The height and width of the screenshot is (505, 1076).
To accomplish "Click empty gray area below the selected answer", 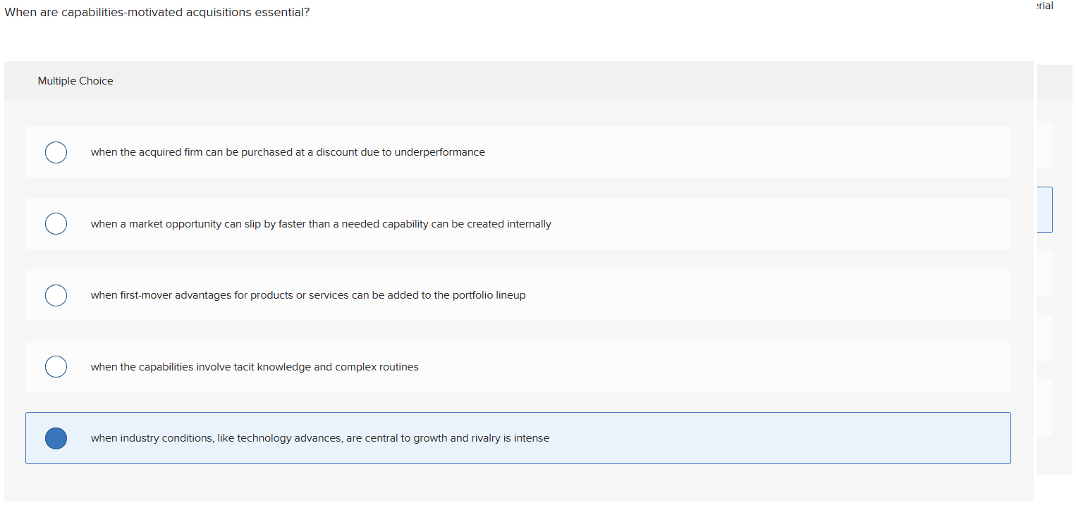I will [x=518, y=483].
